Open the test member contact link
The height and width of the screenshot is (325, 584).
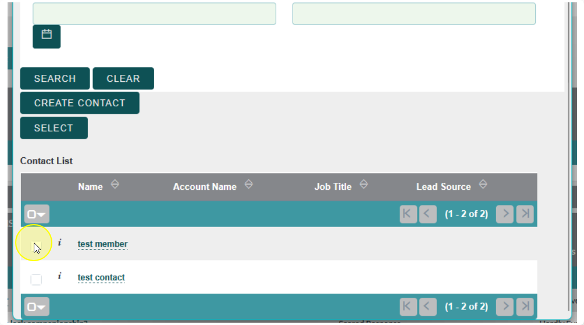tap(102, 244)
